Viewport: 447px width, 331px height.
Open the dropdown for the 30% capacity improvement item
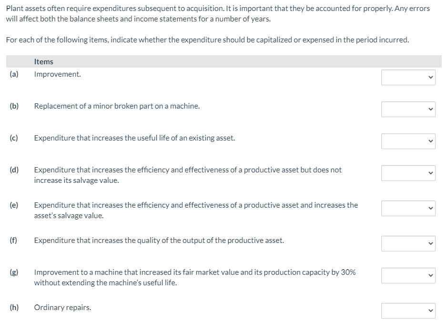[x=408, y=275]
